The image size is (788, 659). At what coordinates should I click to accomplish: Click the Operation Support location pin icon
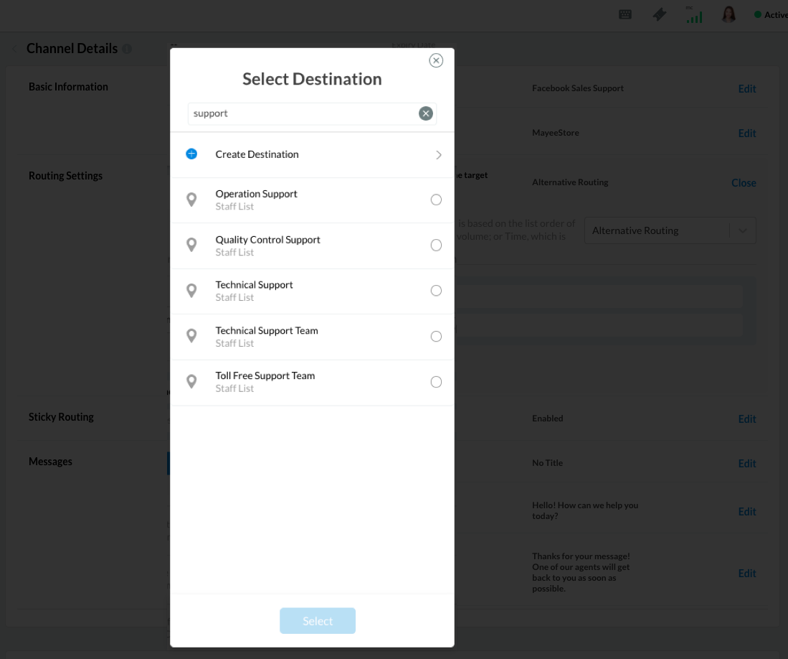(191, 200)
